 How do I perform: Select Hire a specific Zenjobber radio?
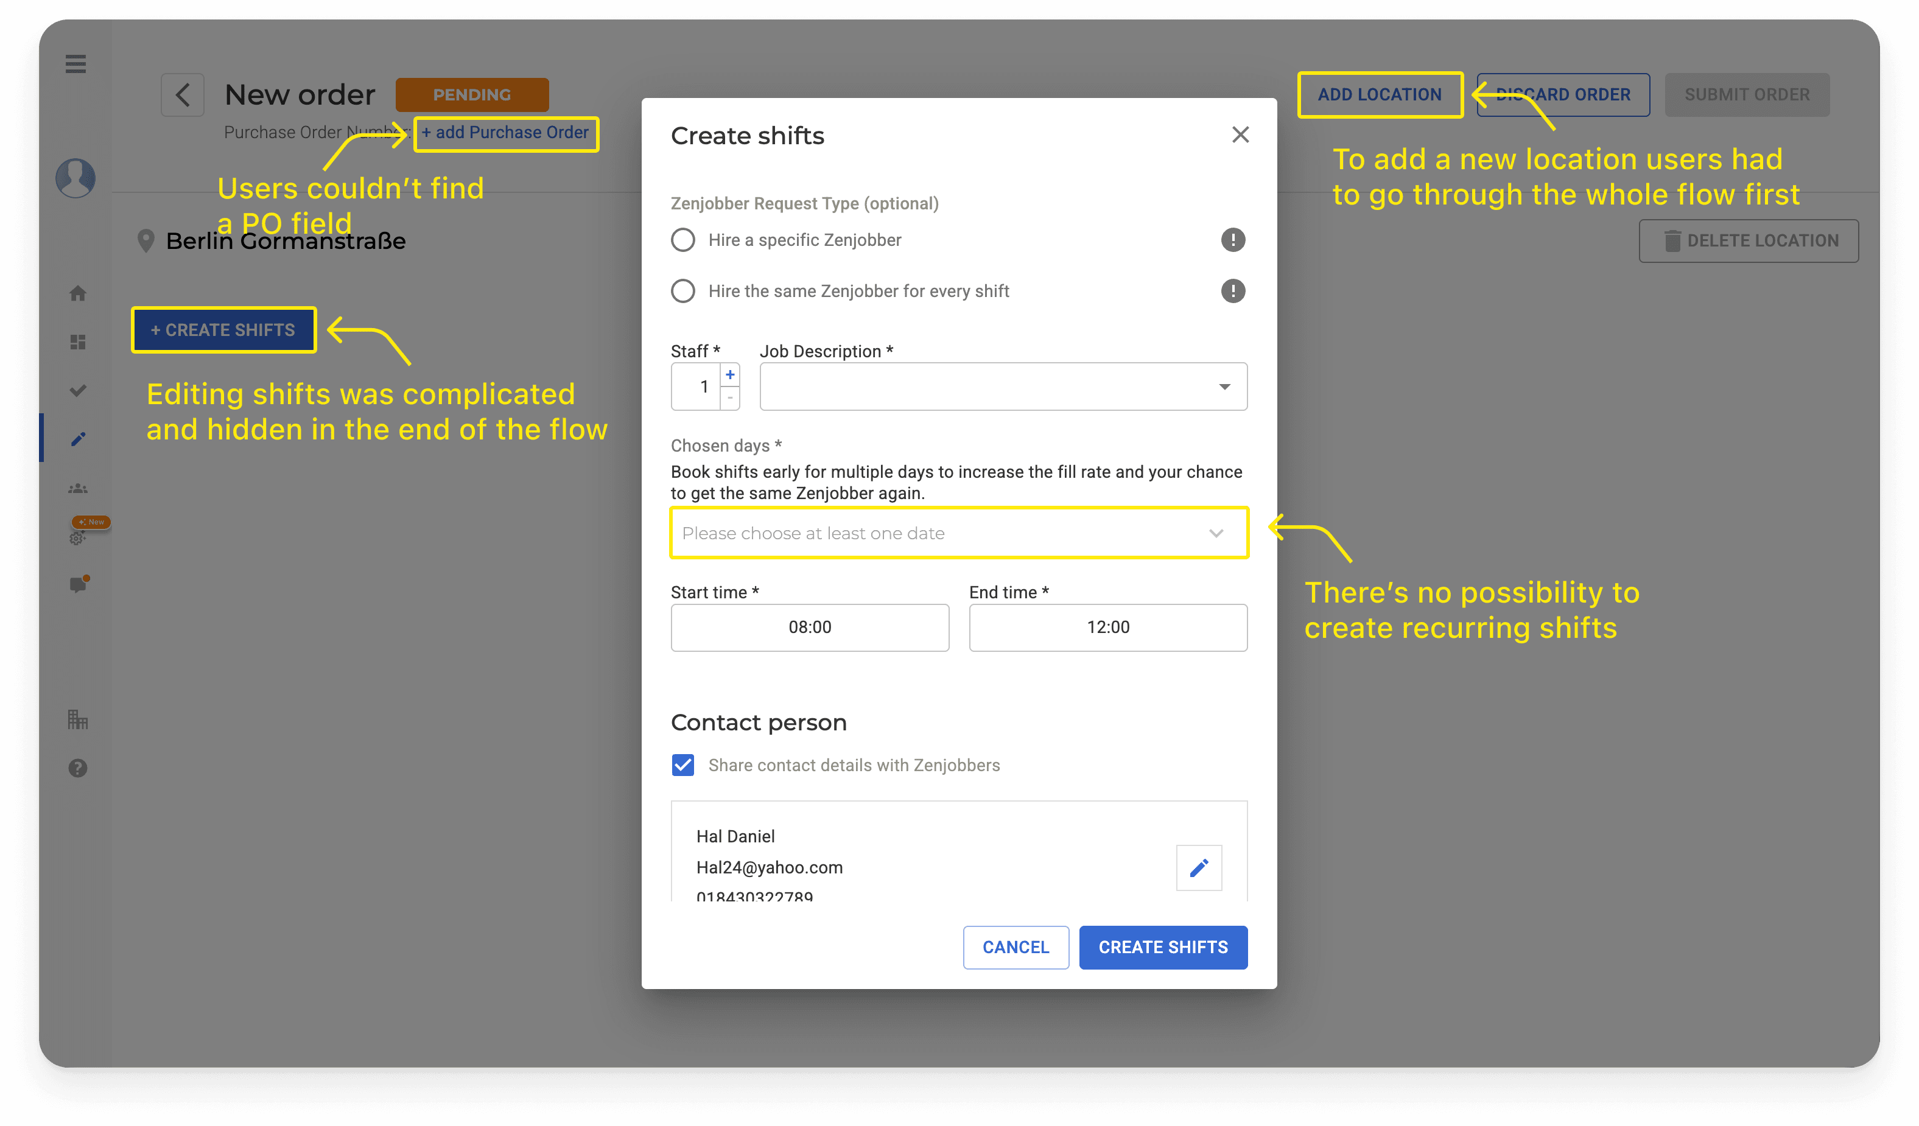(683, 240)
